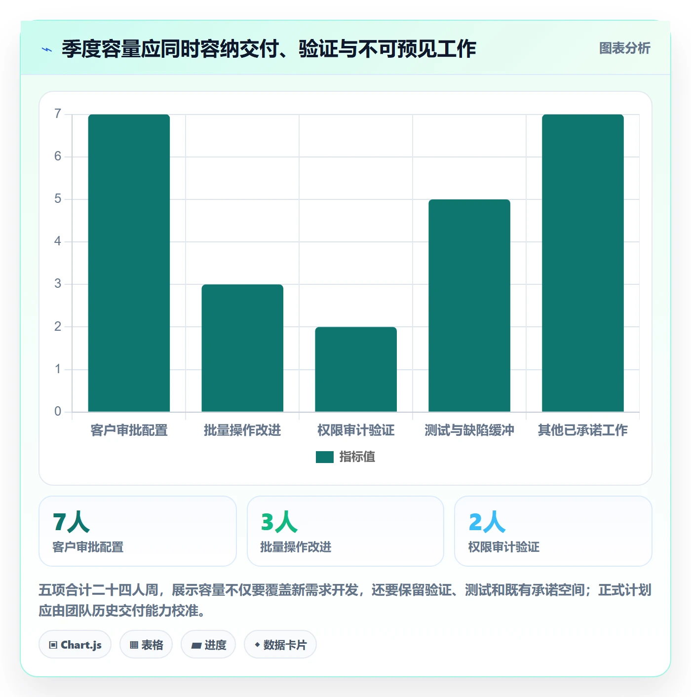The image size is (691, 697).
Task: Click the bar icon in the 进度 chip
Action: tap(196, 646)
